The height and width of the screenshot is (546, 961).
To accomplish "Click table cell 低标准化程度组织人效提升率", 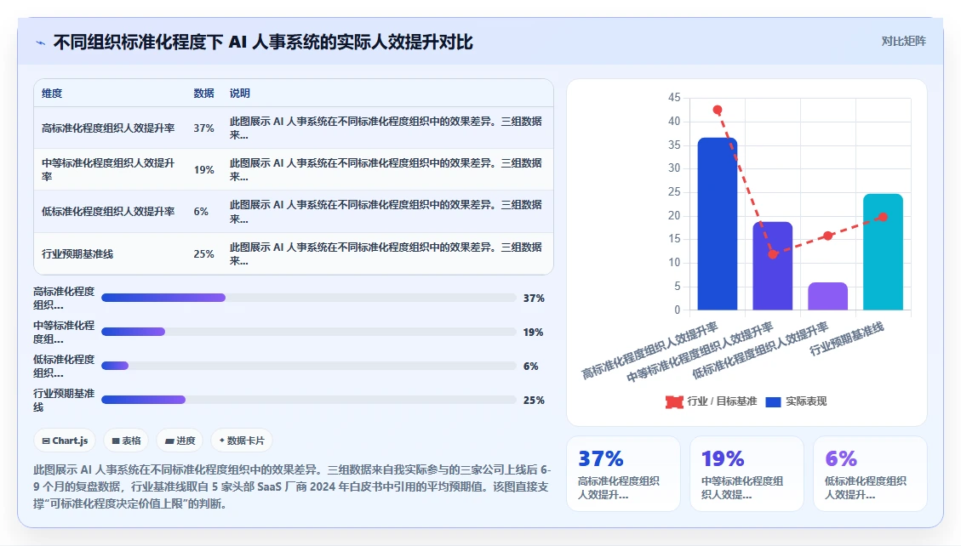I will tap(108, 211).
